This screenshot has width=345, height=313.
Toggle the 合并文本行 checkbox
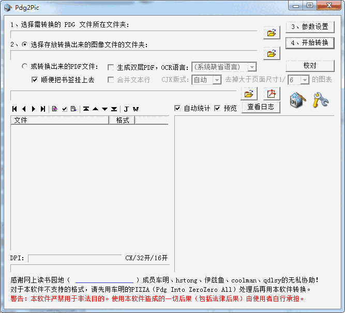pos(111,80)
